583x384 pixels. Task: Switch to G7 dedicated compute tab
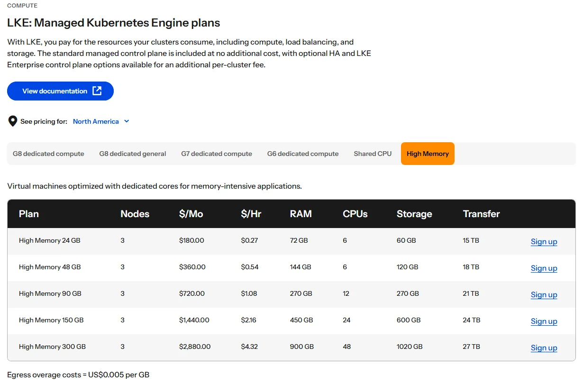coord(217,154)
